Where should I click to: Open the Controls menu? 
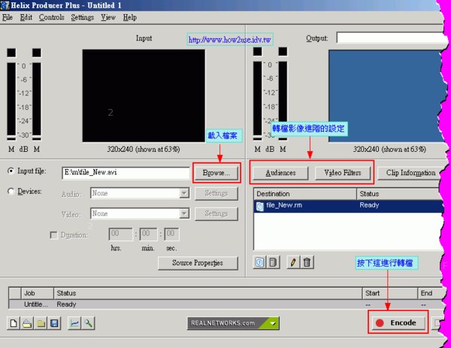[x=51, y=17]
